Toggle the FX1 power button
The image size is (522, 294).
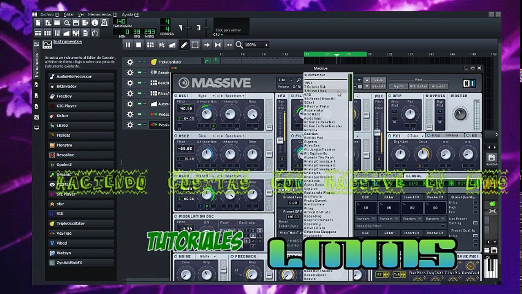click(x=390, y=136)
